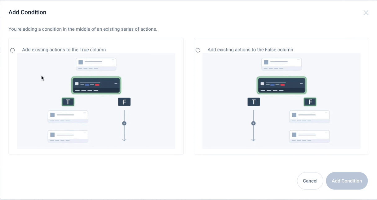The height and width of the screenshot is (200, 377).
Task: Click the top action card in the left illustration
Action: 96,64
